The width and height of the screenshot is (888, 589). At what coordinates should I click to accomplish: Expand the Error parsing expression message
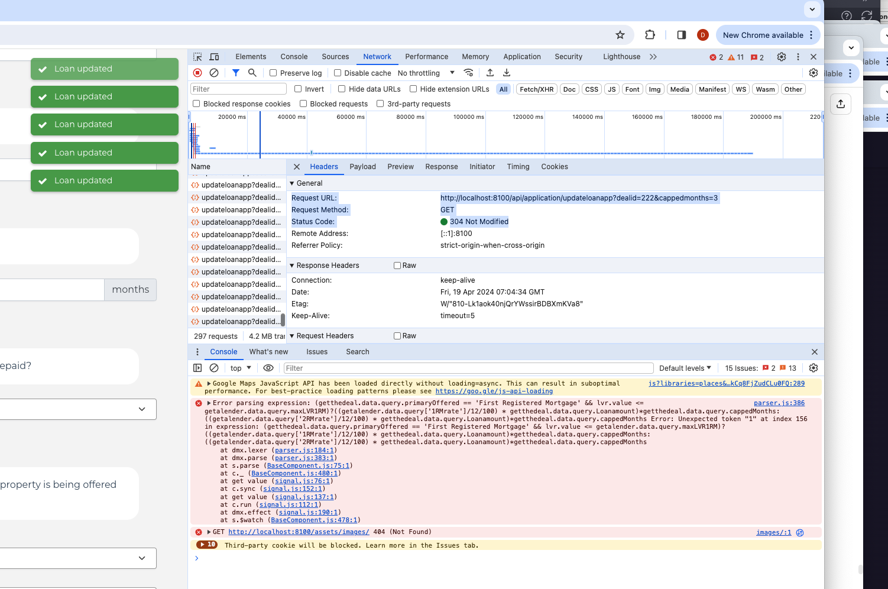click(209, 403)
